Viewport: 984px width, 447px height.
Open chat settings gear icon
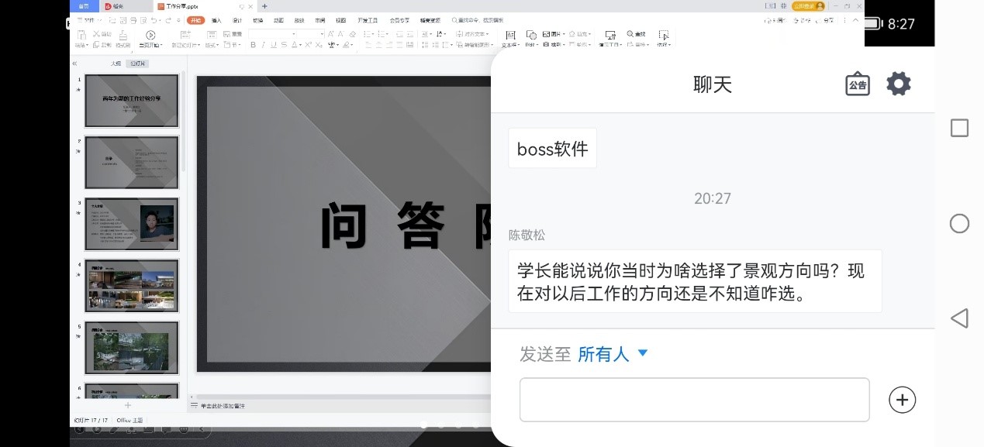pos(898,84)
